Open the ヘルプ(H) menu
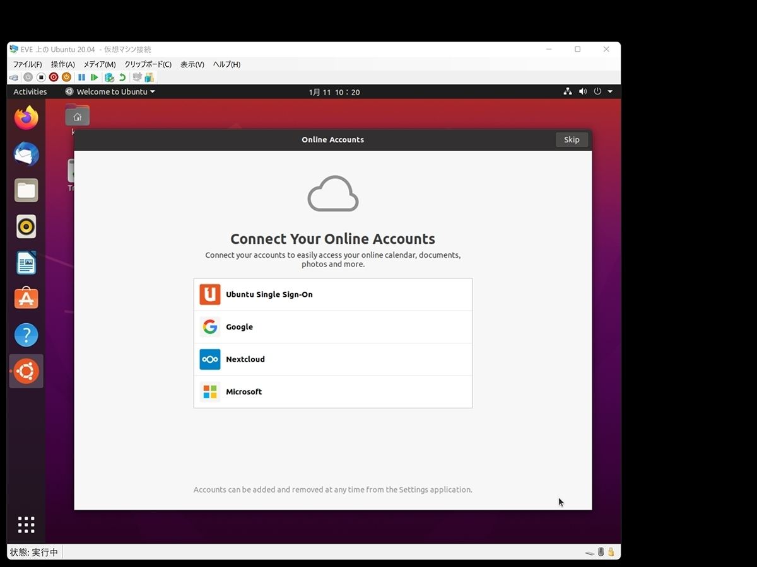Image resolution: width=757 pixels, height=567 pixels. point(226,64)
